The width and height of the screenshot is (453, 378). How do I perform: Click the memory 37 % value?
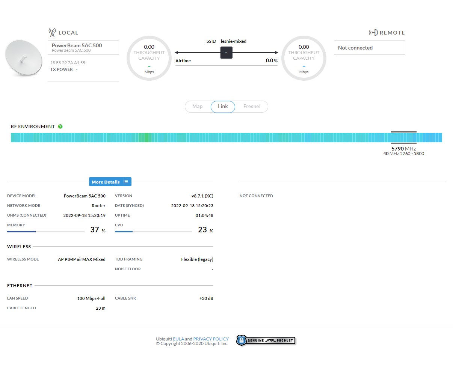click(98, 230)
